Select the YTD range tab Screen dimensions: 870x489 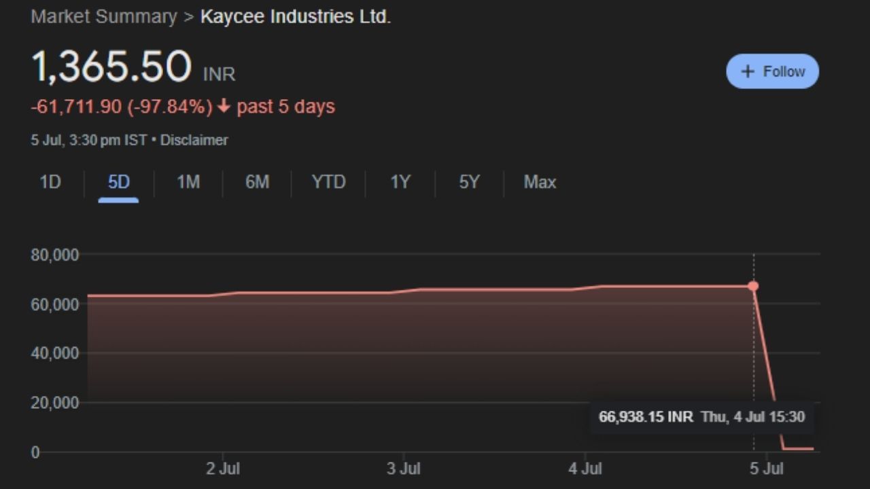click(328, 182)
